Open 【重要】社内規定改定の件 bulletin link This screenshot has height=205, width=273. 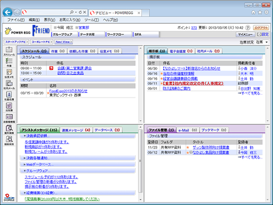[x=193, y=83]
